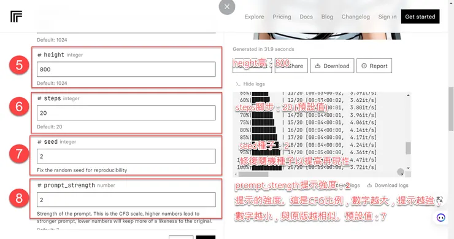Viewport: 454px width, 239px height.
Task: Edit the height input field
Action: (126, 69)
